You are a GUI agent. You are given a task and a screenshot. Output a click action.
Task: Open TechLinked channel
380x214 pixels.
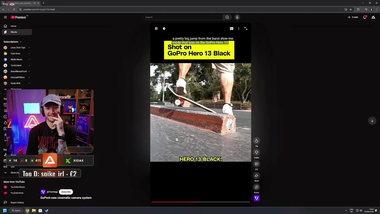(17, 65)
